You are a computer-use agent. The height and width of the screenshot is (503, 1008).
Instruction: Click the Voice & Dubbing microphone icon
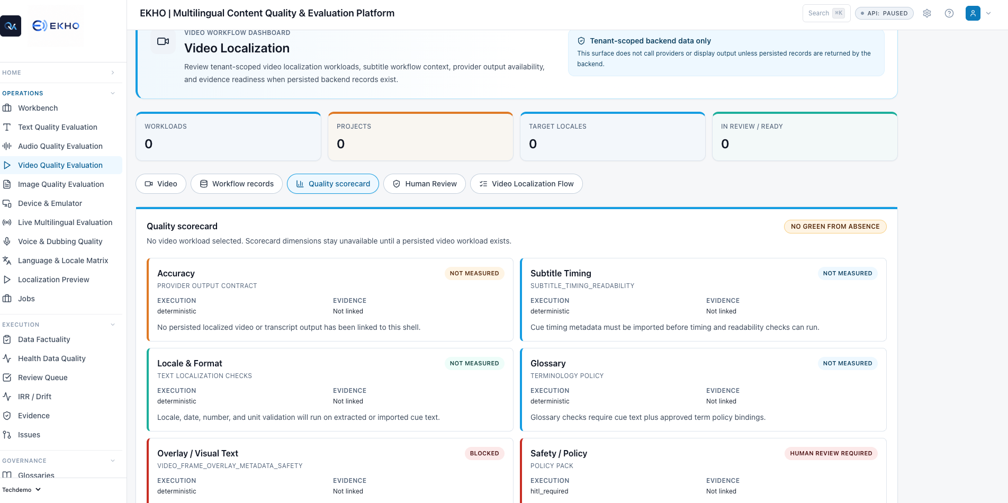tap(7, 241)
